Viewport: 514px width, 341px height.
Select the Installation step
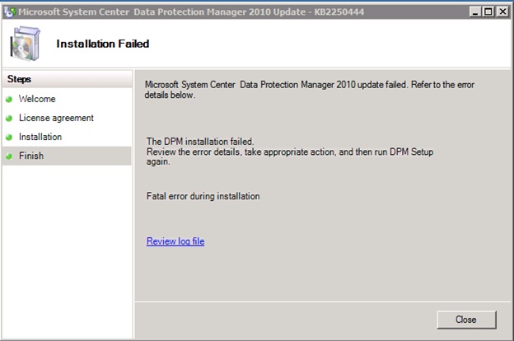pos(40,137)
